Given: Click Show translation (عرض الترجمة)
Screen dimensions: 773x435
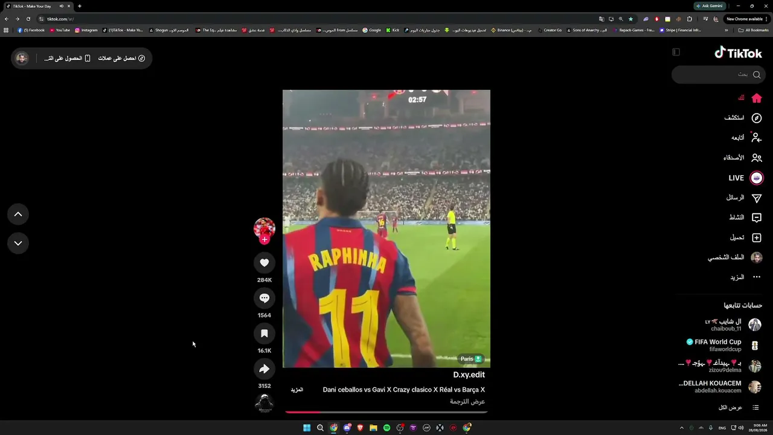Looking at the screenshot, I should coord(467,402).
